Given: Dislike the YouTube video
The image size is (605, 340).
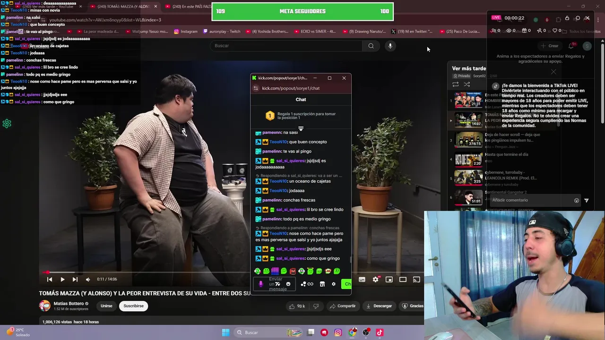Looking at the screenshot, I should tap(316, 306).
